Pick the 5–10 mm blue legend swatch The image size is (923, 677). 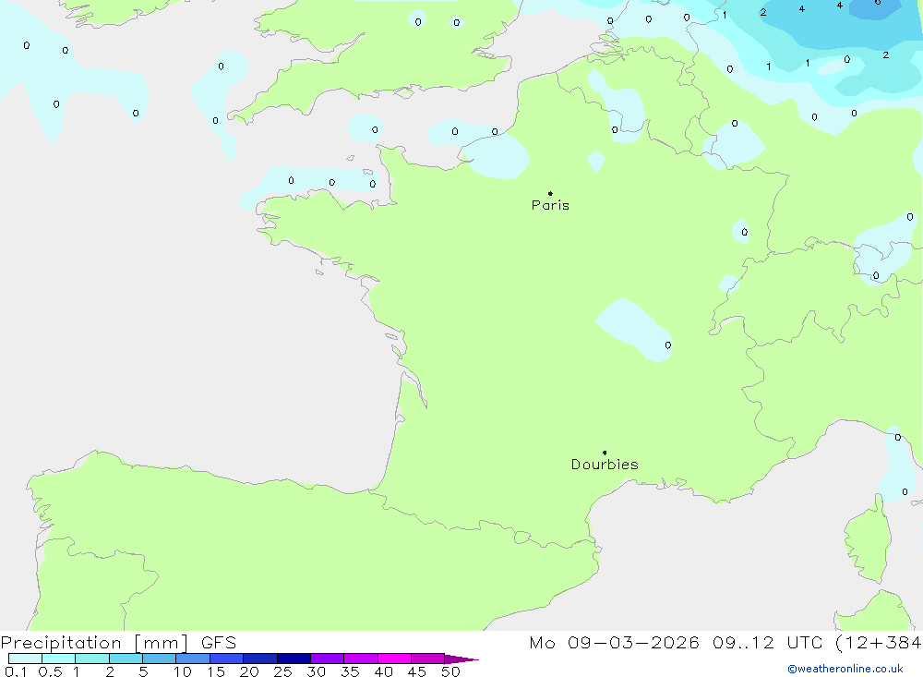(159, 659)
